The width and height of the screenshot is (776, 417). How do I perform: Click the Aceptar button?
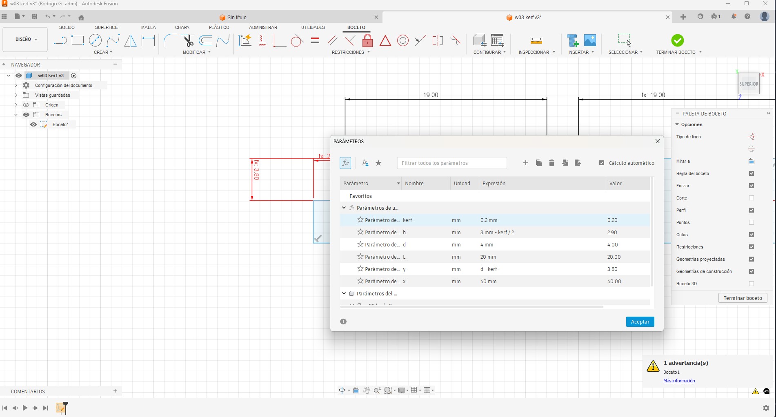[x=640, y=322]
